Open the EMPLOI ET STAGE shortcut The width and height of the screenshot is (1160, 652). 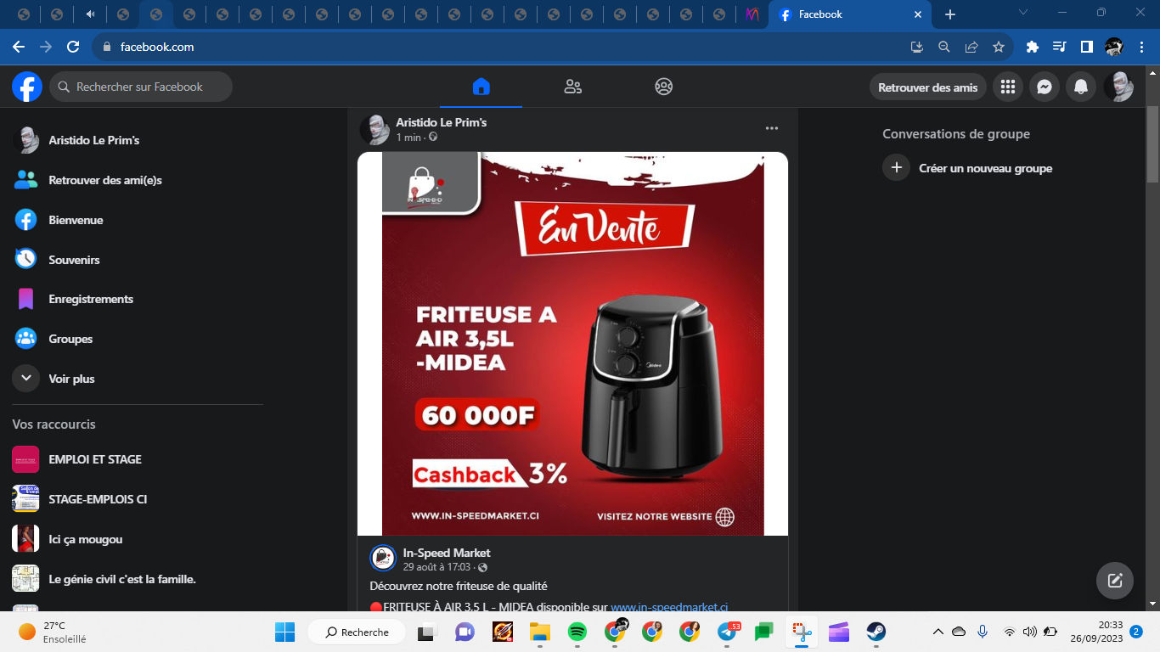pyautogui.click(x=94, y=459)
